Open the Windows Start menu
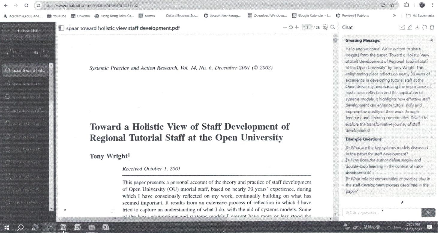 point(7,228)
